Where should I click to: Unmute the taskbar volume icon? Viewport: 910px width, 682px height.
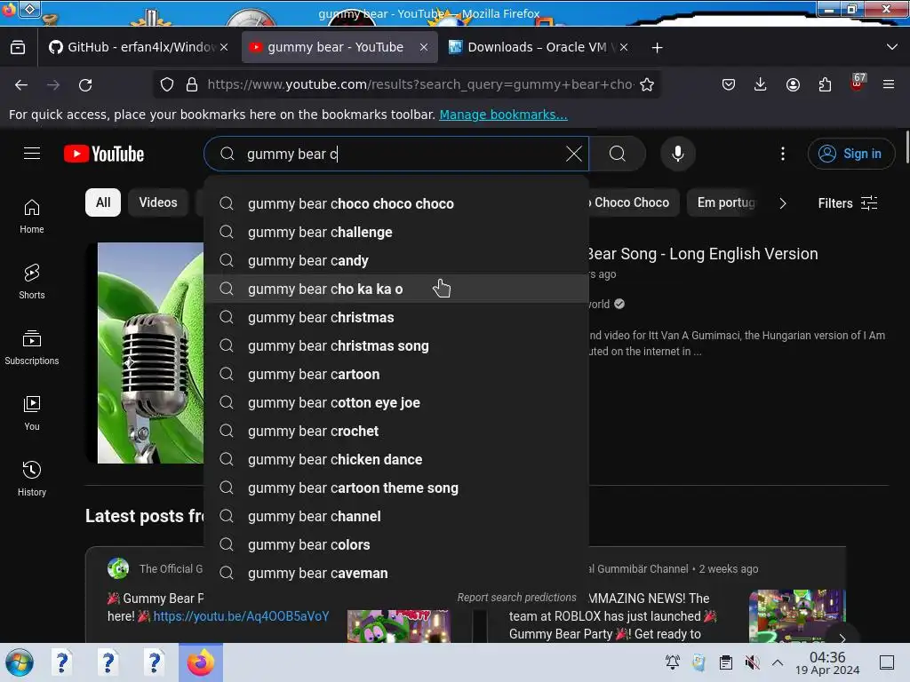[752, 662]
